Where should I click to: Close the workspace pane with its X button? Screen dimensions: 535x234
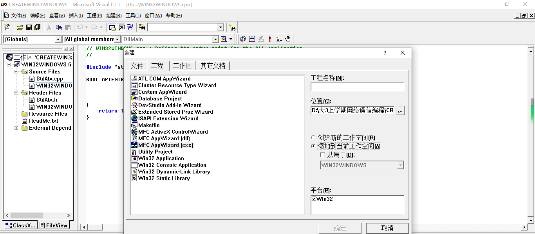pos(71,49)
